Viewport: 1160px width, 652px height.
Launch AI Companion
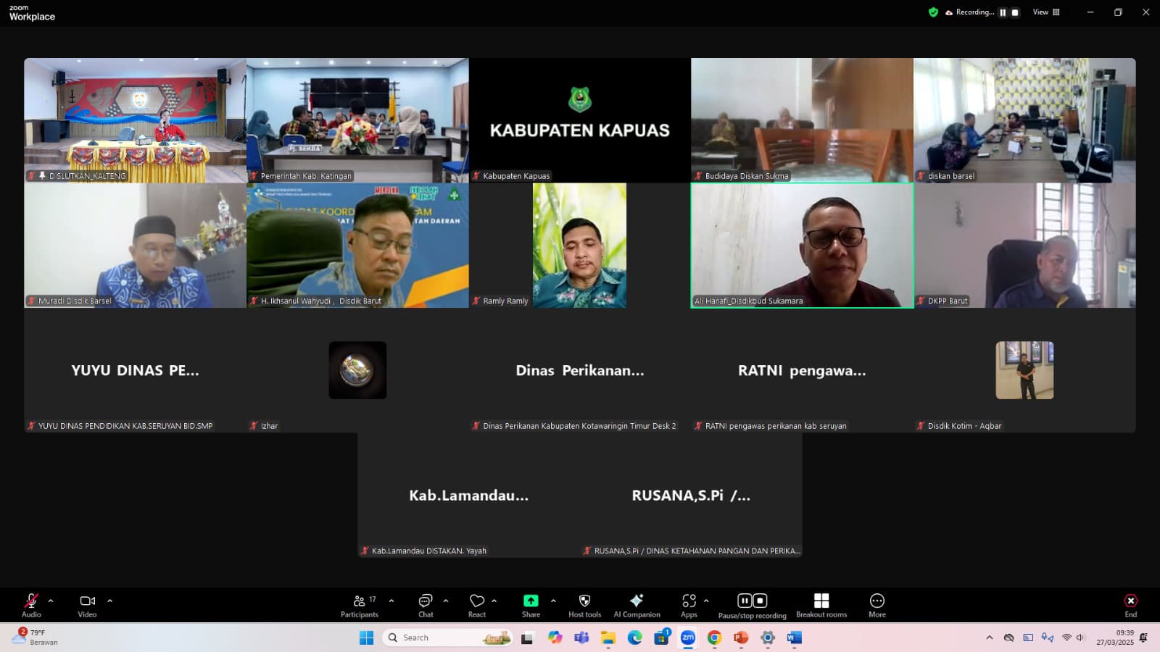pos(637,606)
